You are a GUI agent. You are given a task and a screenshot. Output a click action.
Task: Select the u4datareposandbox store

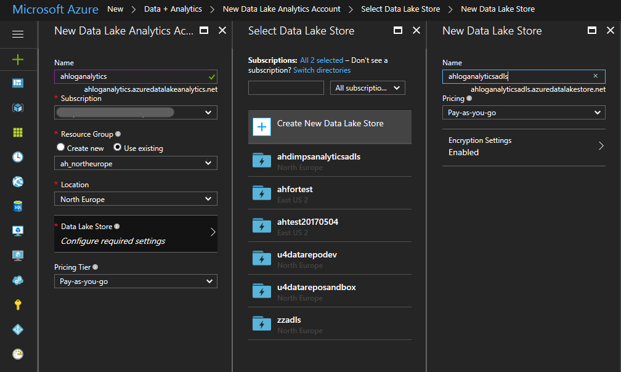(330, 291)
